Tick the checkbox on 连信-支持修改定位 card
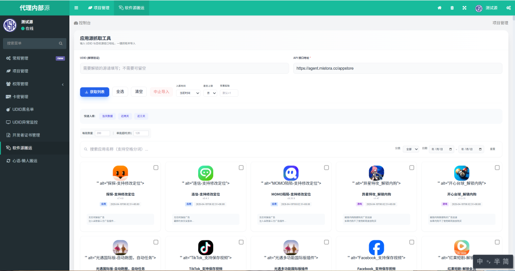 (241, 168)
